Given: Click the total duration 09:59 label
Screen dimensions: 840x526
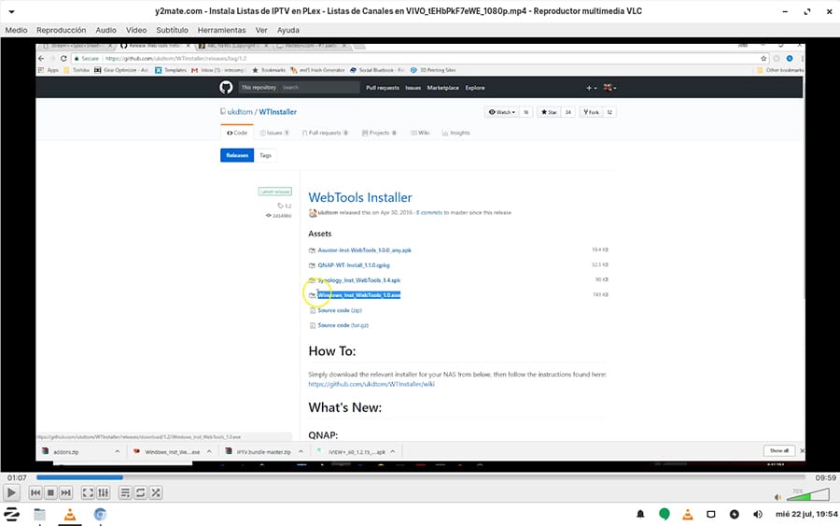Looking at the screenshot, I should (826, 477).
